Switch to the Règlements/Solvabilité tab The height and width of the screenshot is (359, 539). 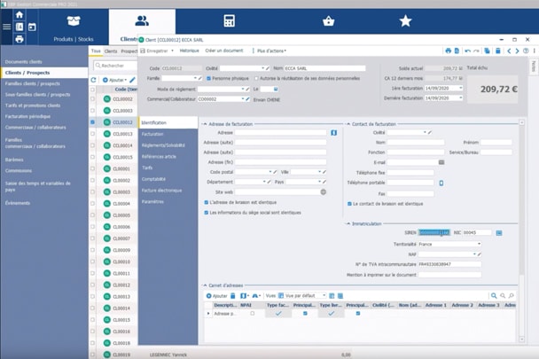click(x=164, y=144)
